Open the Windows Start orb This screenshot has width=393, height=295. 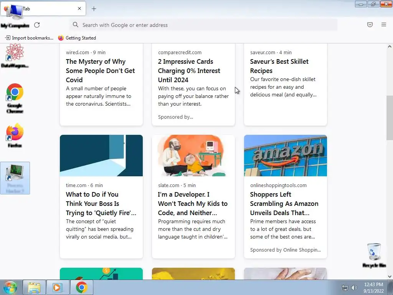pos(10,287)
